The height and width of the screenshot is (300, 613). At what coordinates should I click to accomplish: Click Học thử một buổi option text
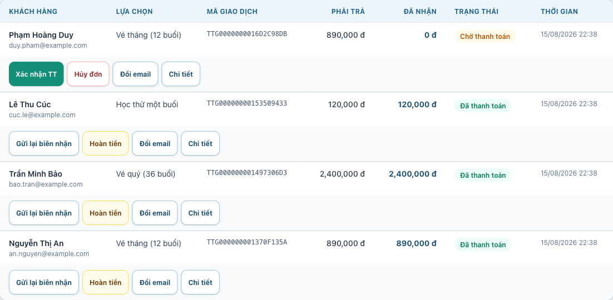[147, 104]
